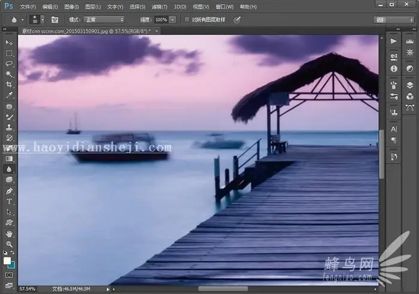Select the Path Selection tool

[9, 212]
